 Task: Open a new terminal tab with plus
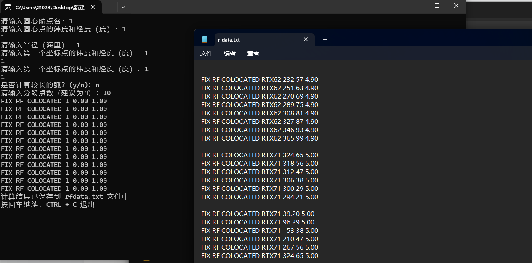pyautogui.click(x=111, y=7)
